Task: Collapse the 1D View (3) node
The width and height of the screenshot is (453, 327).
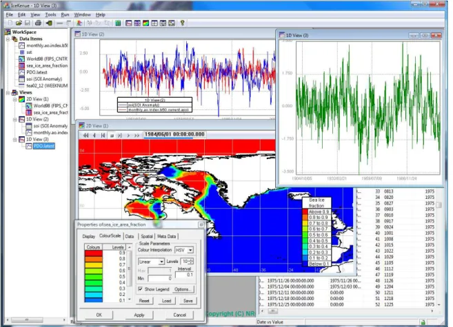Action: tap(14, 140)
